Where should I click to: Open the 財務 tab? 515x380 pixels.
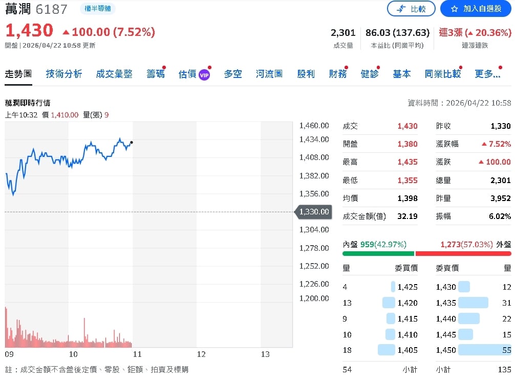338,74
